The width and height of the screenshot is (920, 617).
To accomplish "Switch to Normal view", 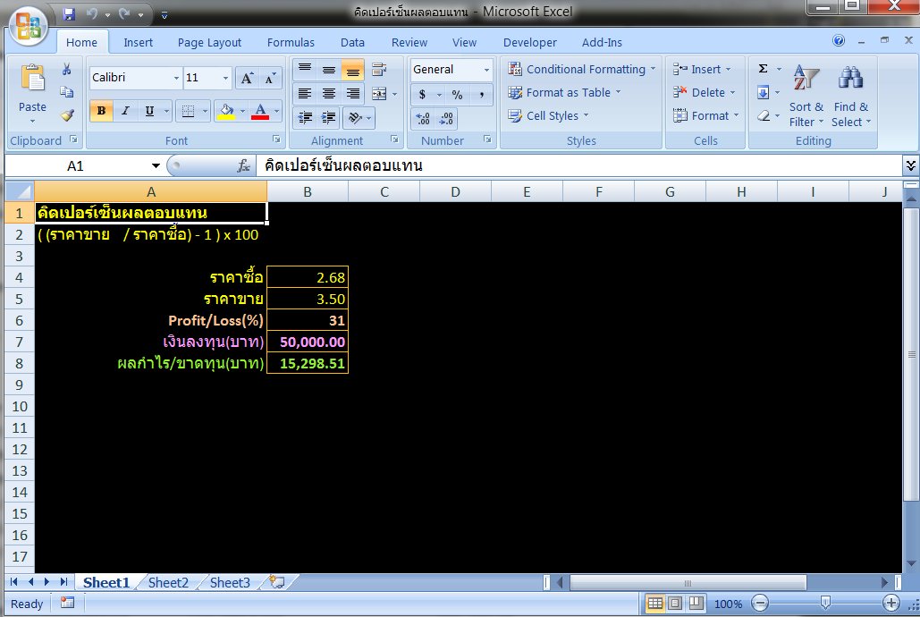I will (x=654, y=604).
